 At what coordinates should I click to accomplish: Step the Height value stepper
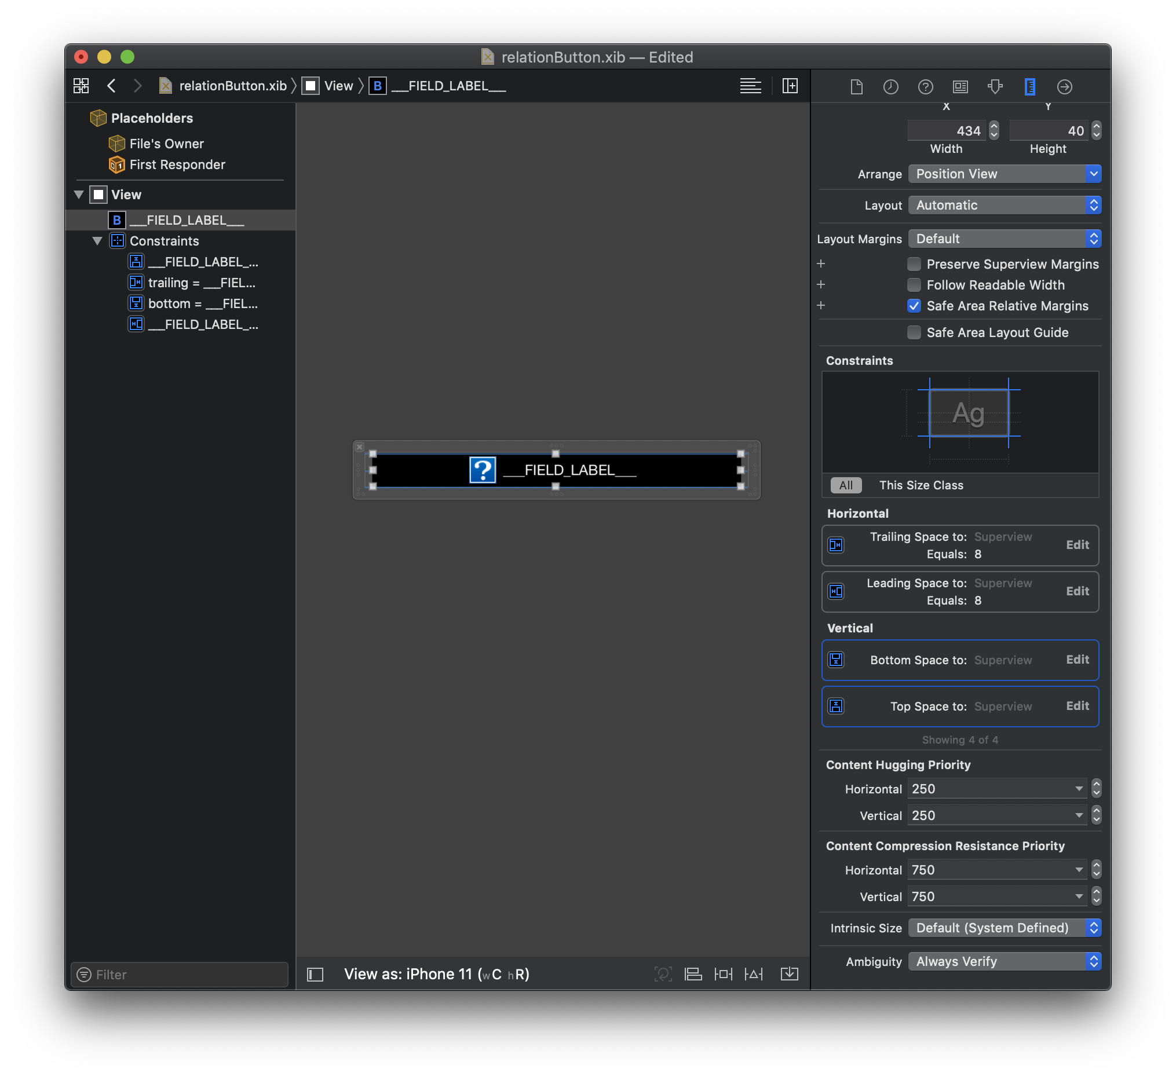(x=1096, y=131)
